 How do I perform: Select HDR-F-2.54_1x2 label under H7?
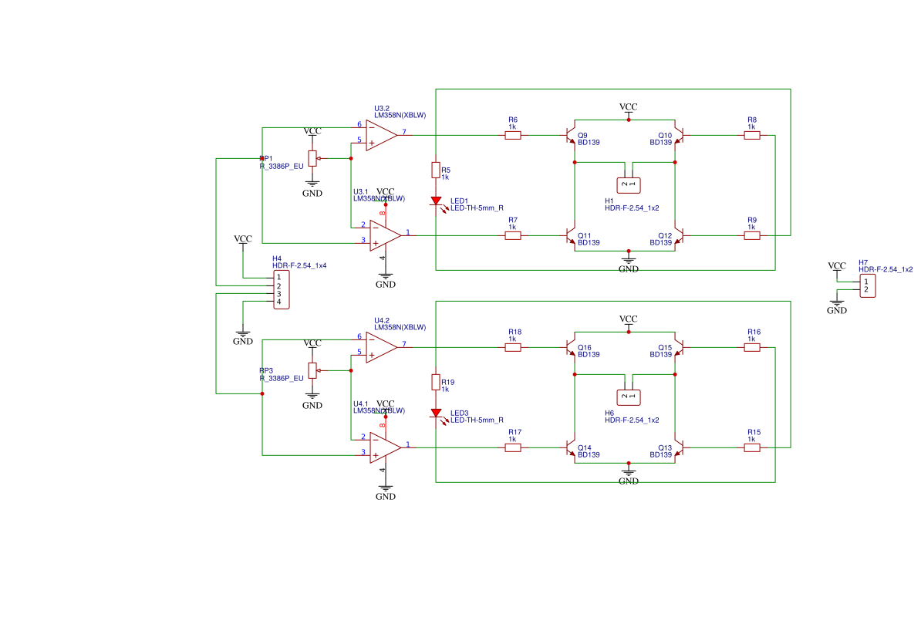click(x=886, y=270)
